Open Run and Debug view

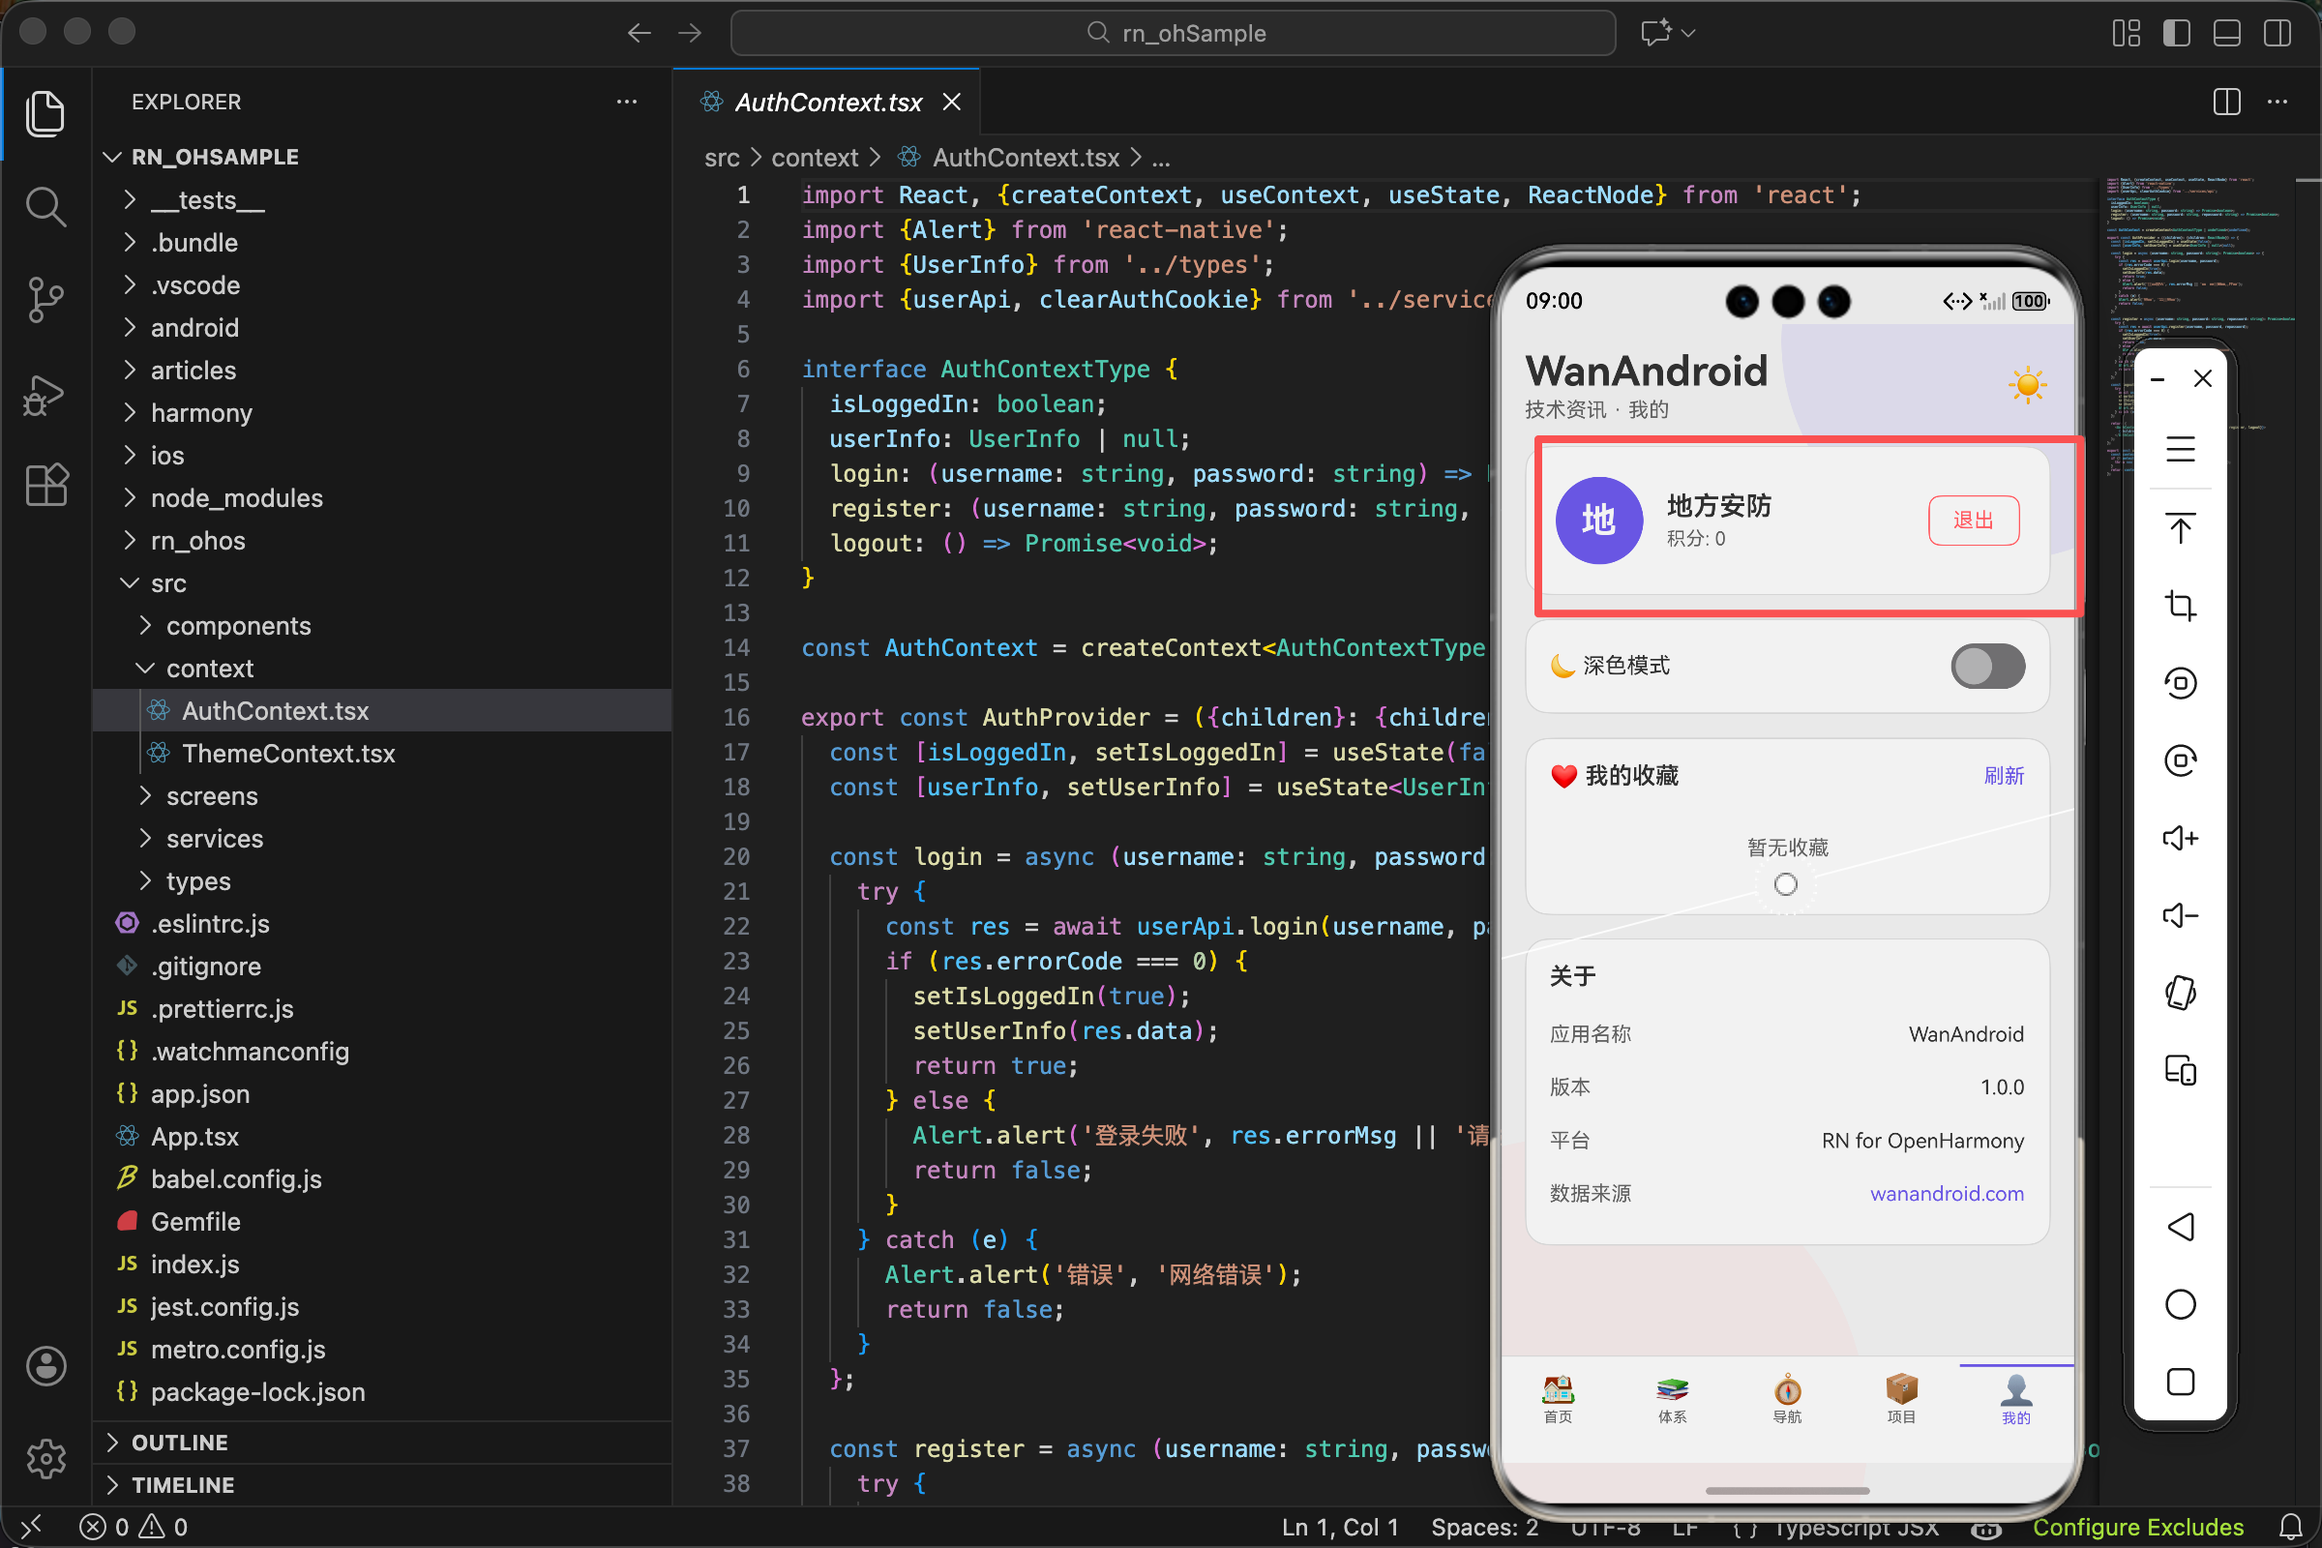pos(45,395)
